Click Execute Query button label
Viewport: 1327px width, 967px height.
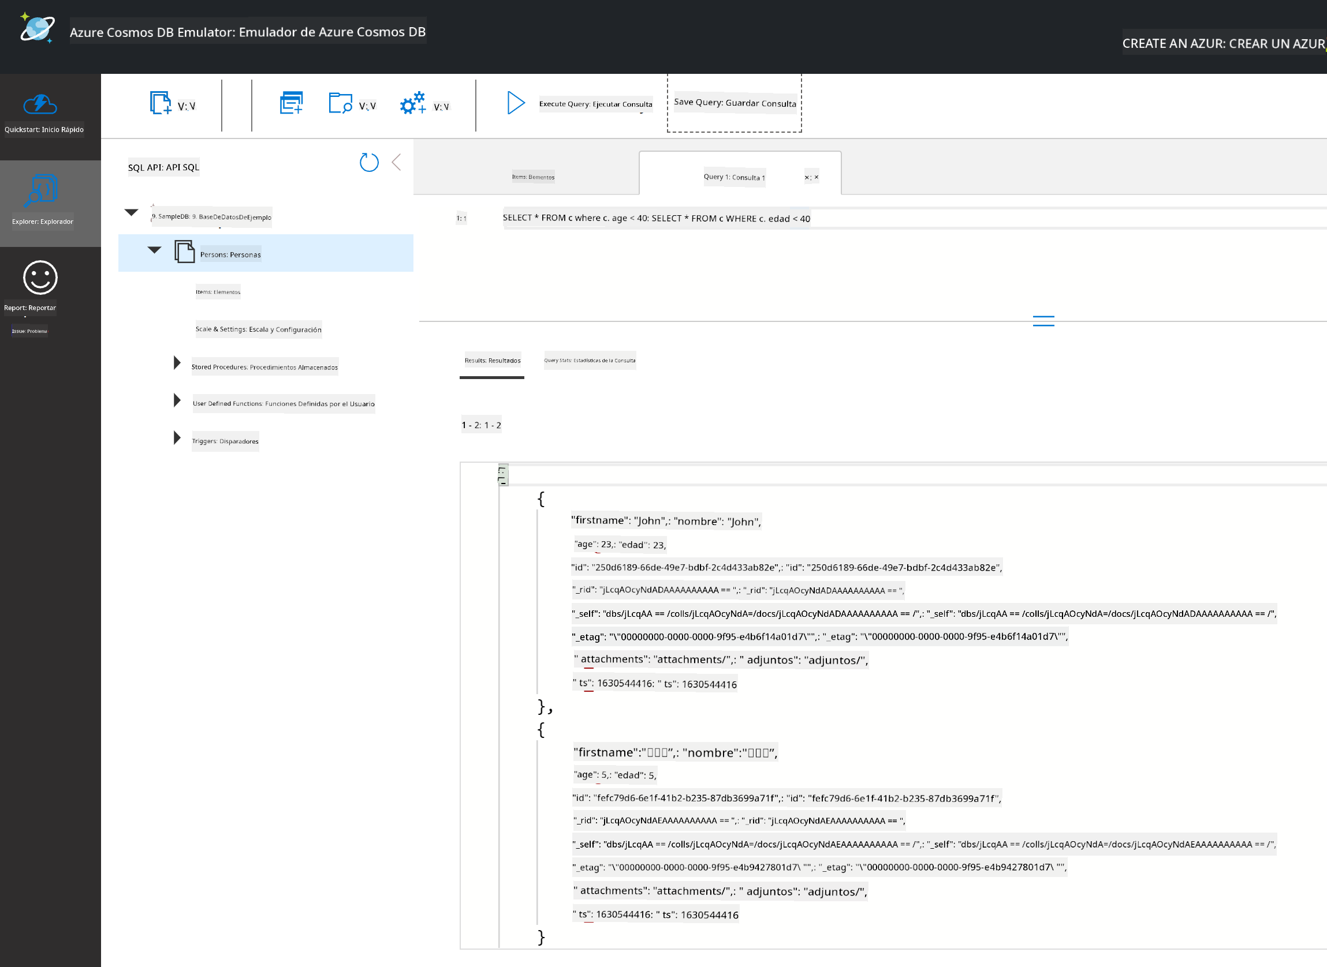pyautogui.click(x=595, y=104)
